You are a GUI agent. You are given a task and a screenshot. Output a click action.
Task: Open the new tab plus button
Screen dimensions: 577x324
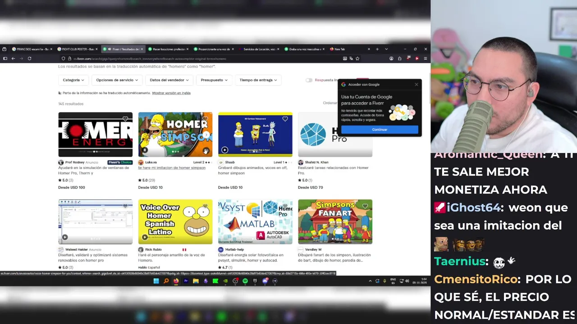377,49
